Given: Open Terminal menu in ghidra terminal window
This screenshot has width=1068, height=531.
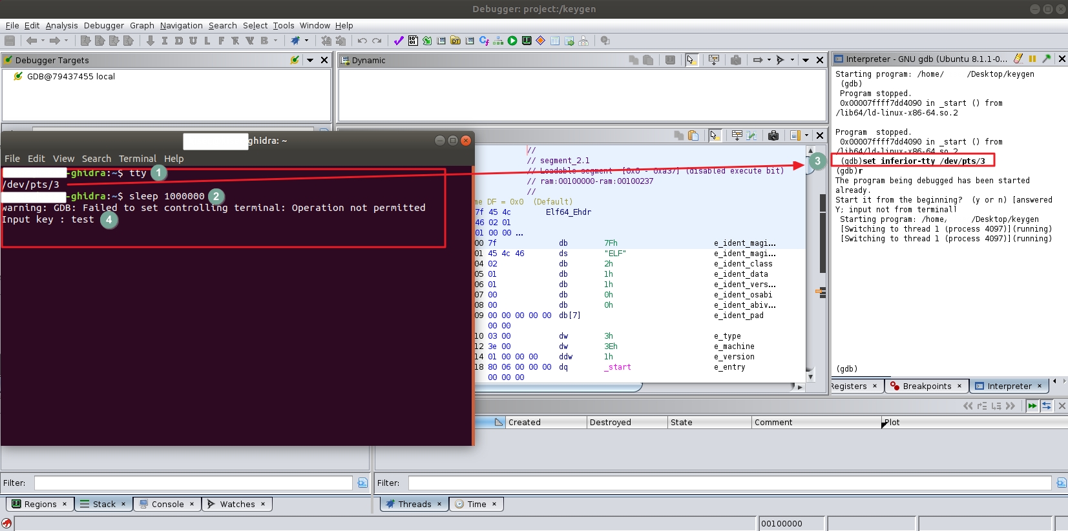Looking at the screenshot, I should coord(138,159).
